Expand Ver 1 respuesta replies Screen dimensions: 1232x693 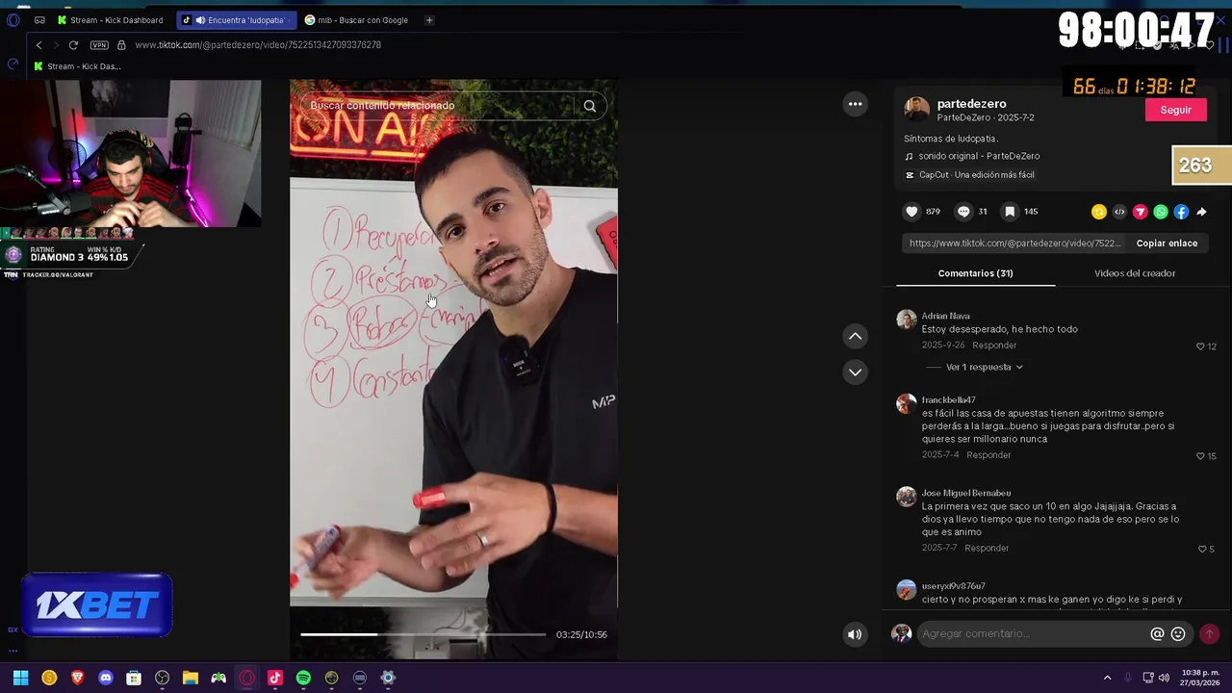point(984,367)
